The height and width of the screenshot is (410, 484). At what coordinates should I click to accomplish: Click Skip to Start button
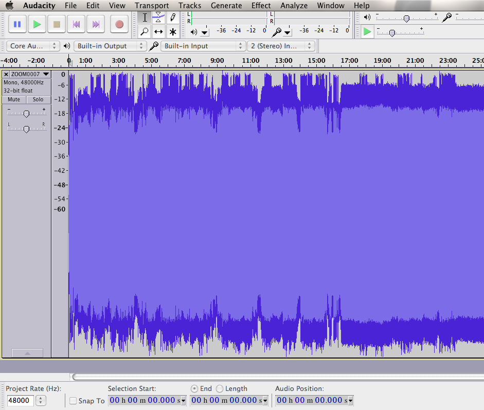pos(77,24)
